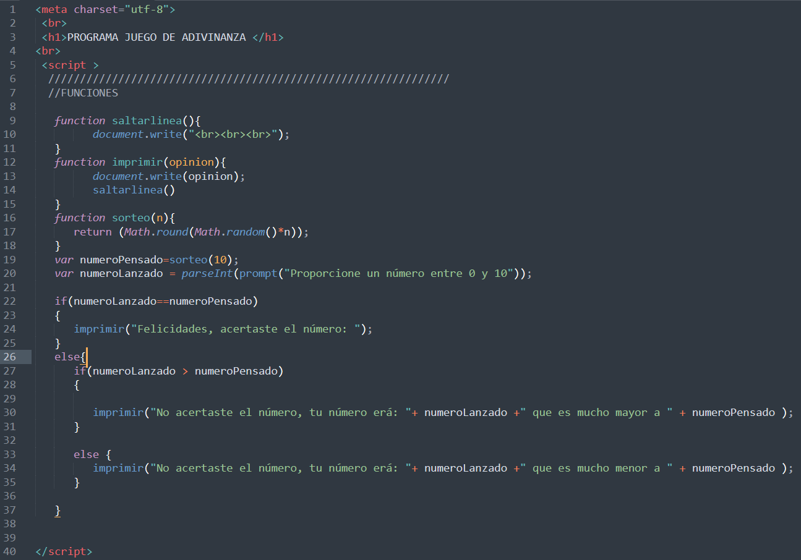Screen dimensions: 801x560
Task: Click the function name 'sorteo' on line 16
Action: coord(131,218)
